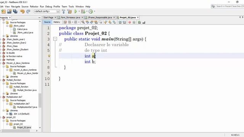Close the Projet_02.java tab
244x137 pixels.
tap(138, 18)
